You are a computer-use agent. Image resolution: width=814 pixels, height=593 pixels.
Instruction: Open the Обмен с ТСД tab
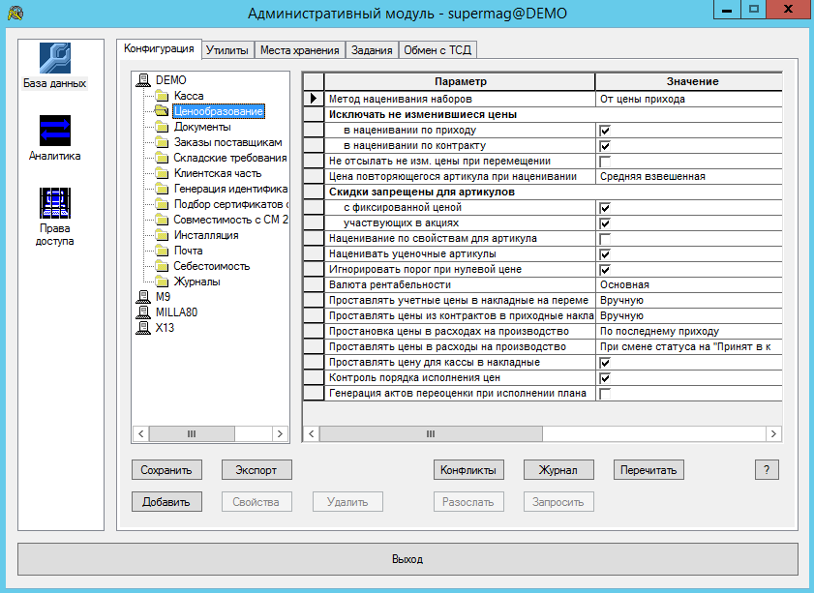point(437,50)
